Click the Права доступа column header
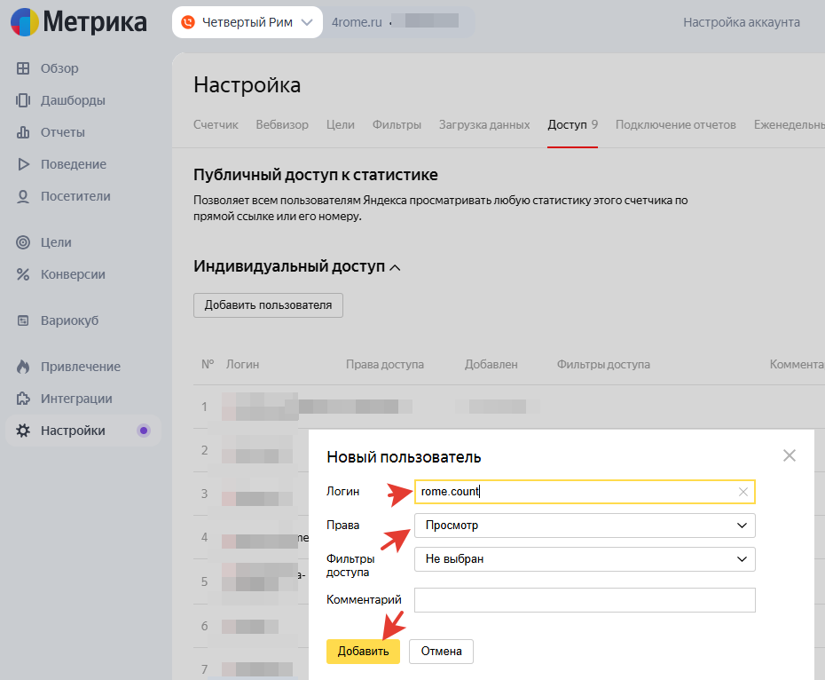Viewport: 825px width, 680px height. (x=385, y=365)
